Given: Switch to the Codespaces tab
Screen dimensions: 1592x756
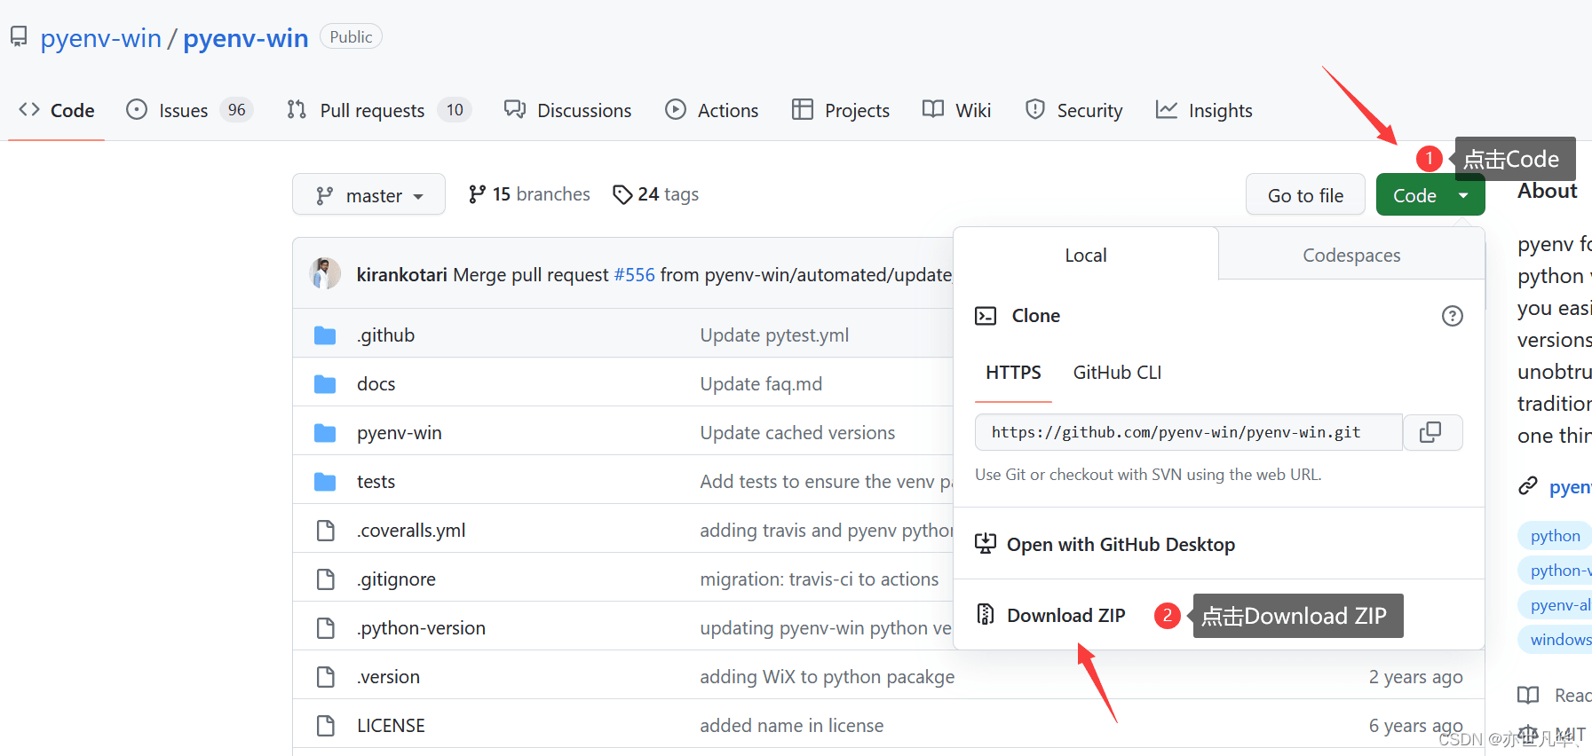Looking at the screenshot, I should [x=1351, y=255].
